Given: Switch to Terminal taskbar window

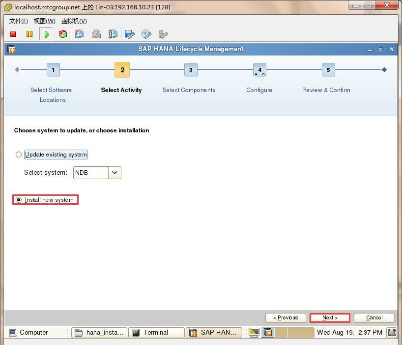Looking at the screenshot, I should pyautogui.click(x=156, y=332).
